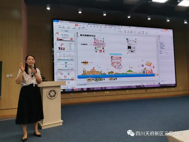The image size is (189, 142).
Task: Click the paste icon in the ribbon
Action: (x=56, y=26)
